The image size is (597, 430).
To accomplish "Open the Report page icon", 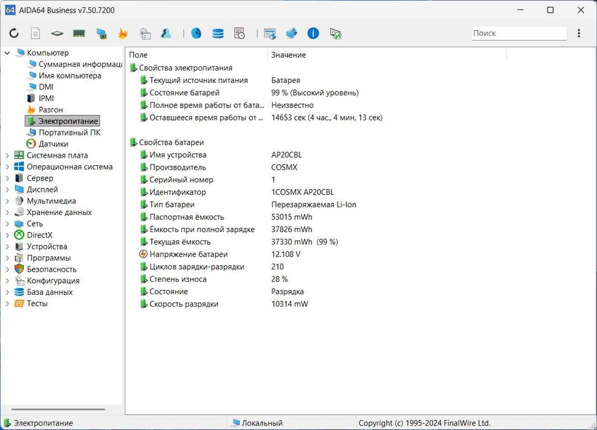I will click(x=36, y=33).
